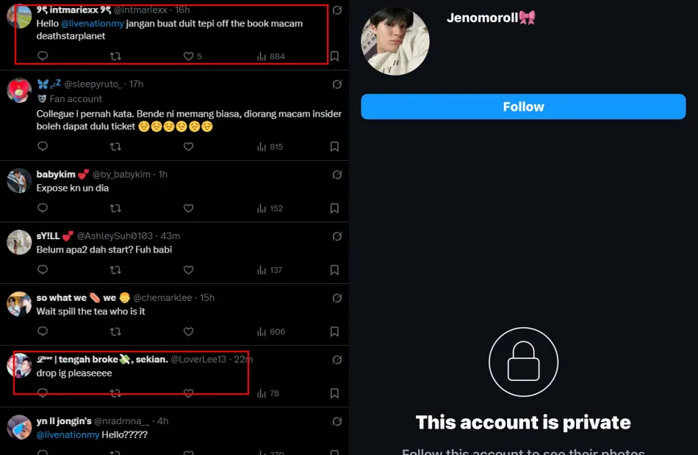
Task: Open @livenationmy mention in nradrnna__ tweet
Action: pyautogui.click(x=68, y=434)
